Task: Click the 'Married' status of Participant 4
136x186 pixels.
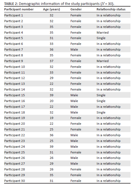Action: coord(103,33)
